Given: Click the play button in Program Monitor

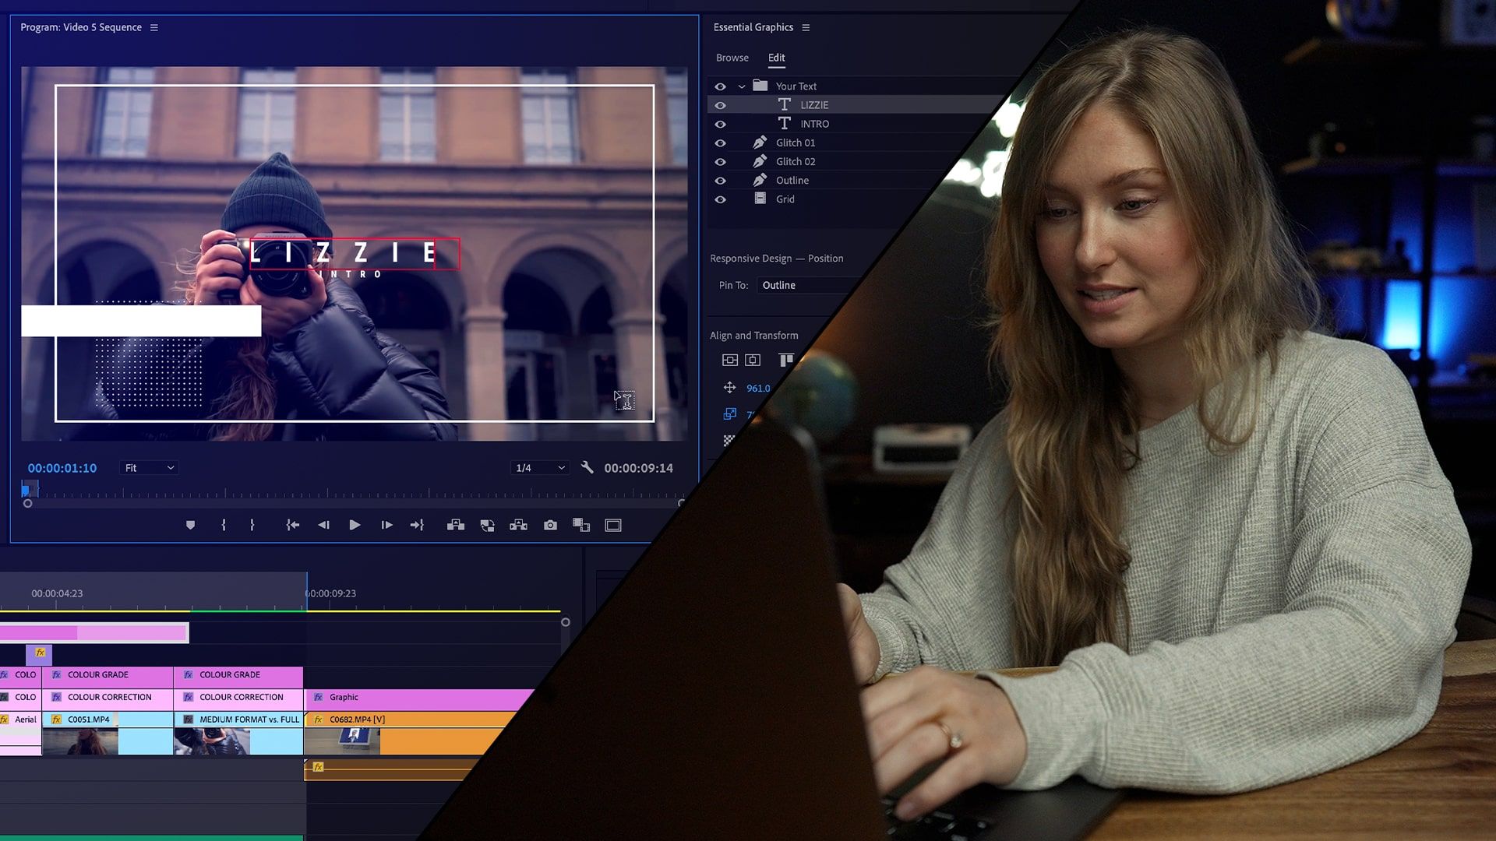Looking at the screenshot, I should tap(355, 525).
